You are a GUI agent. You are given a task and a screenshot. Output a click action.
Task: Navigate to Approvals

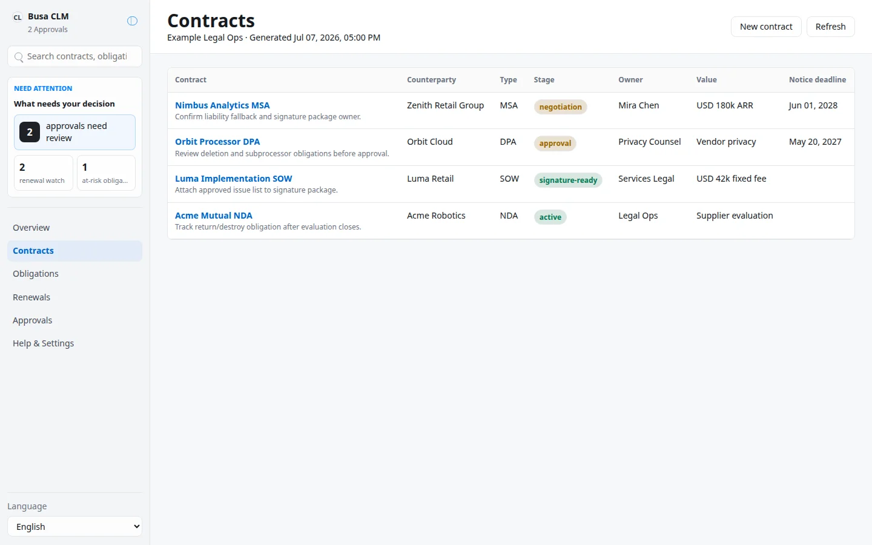tap(75, 320)
